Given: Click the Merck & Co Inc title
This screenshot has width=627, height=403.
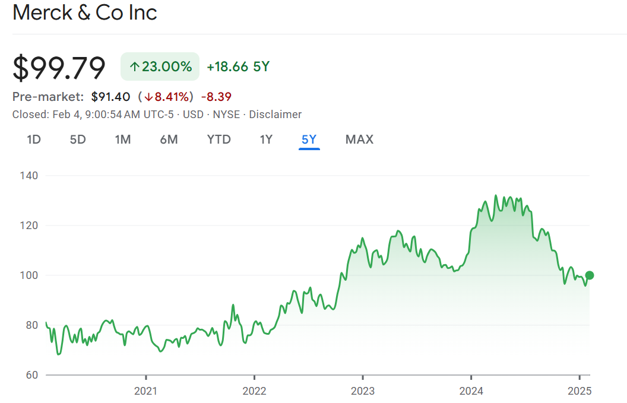Looking at the screenshot, I should (x=85, y=13).
